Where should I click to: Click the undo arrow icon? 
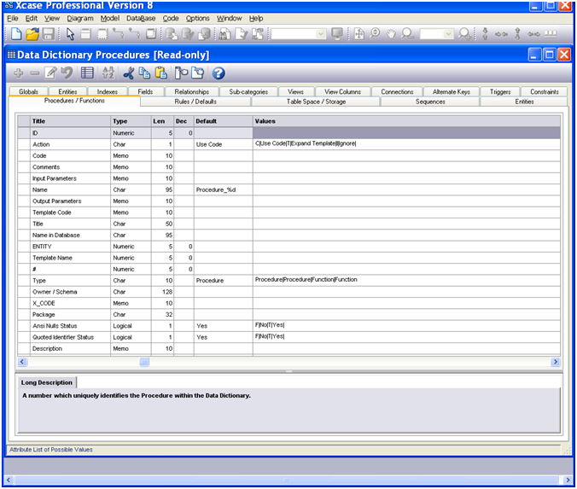[x=67, y=73]
